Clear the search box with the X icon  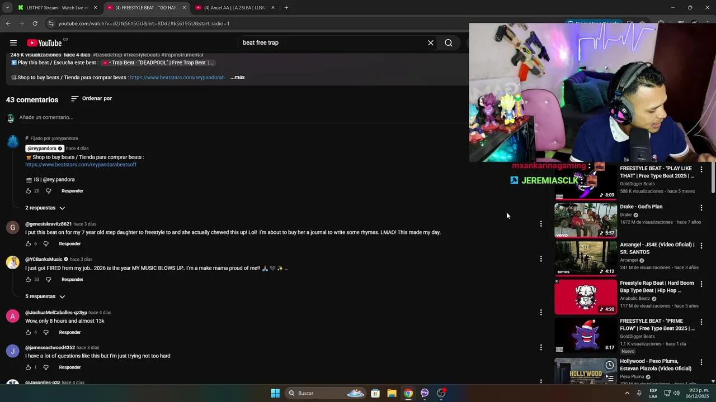click(431, 43)
